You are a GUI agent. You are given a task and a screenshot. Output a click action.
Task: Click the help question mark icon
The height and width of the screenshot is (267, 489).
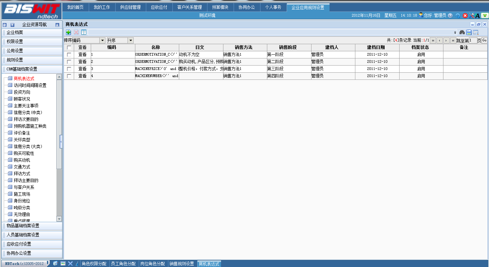click(x=450, y=16)
